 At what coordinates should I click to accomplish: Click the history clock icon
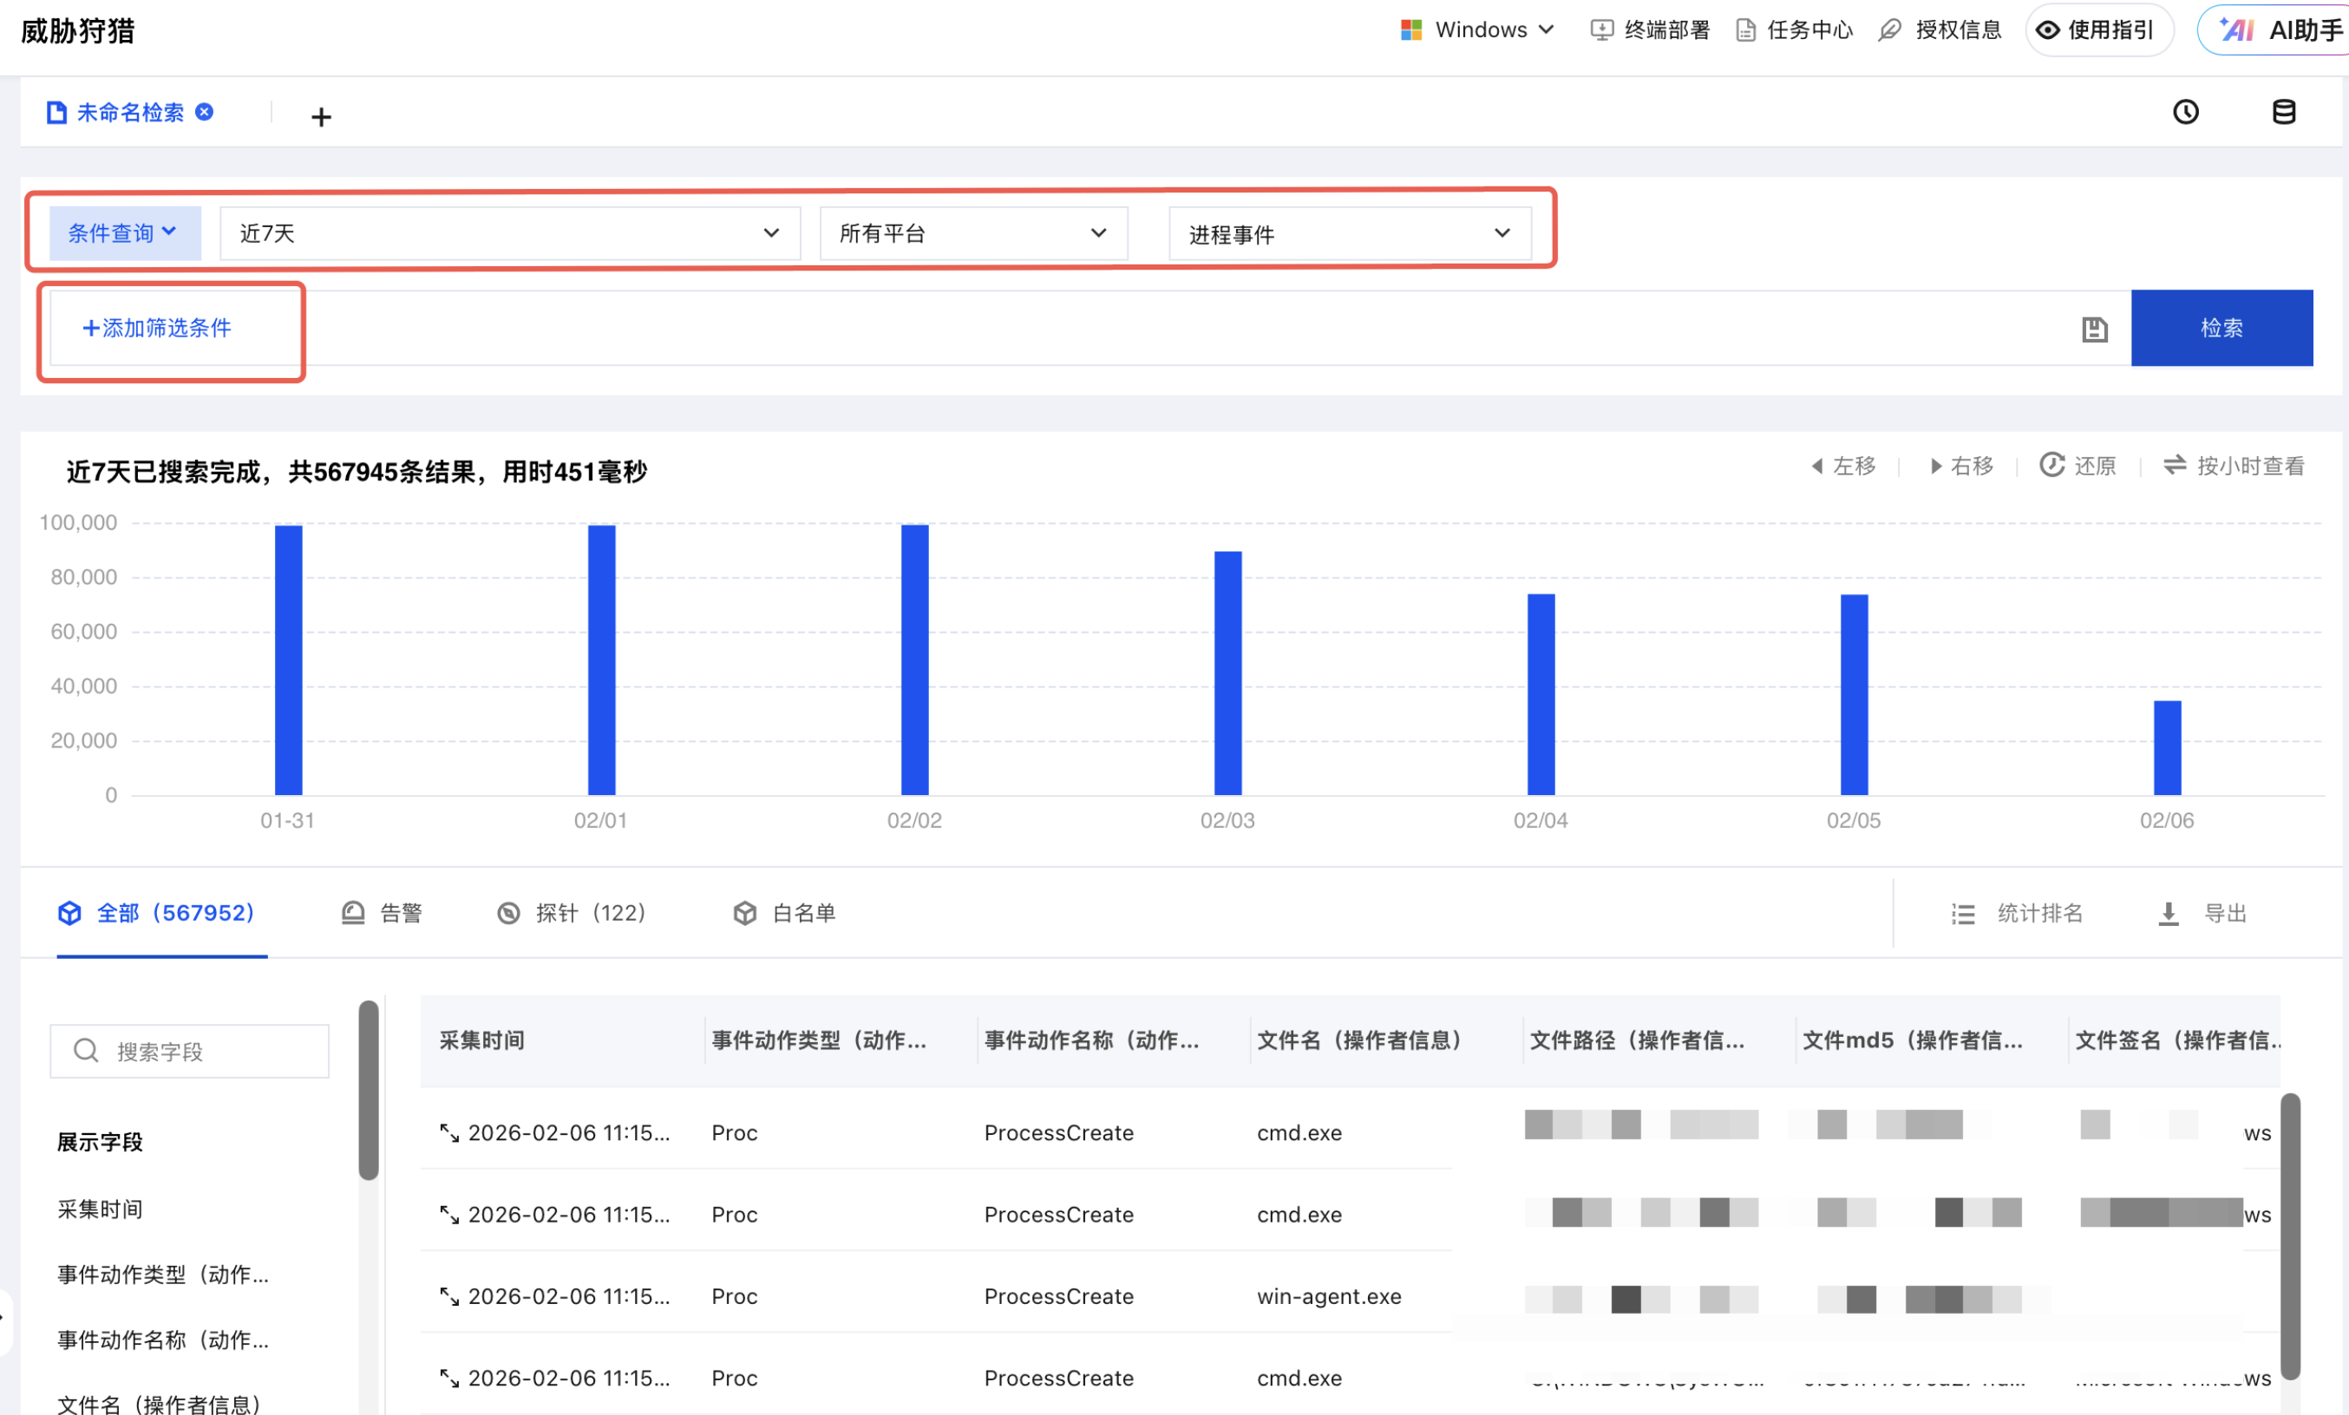coord(2185,113)
